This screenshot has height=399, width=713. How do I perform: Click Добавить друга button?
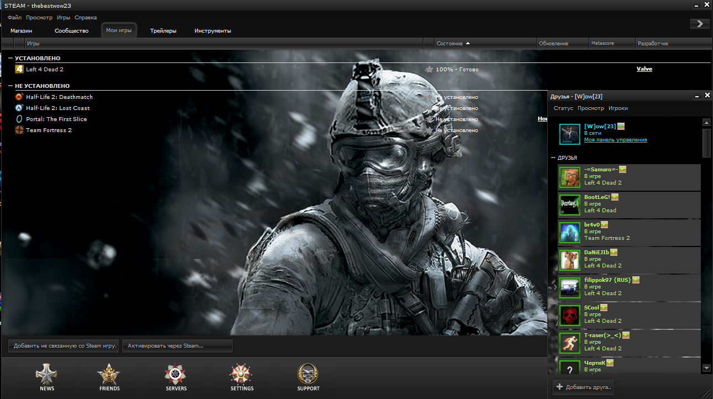pos(583,387)
